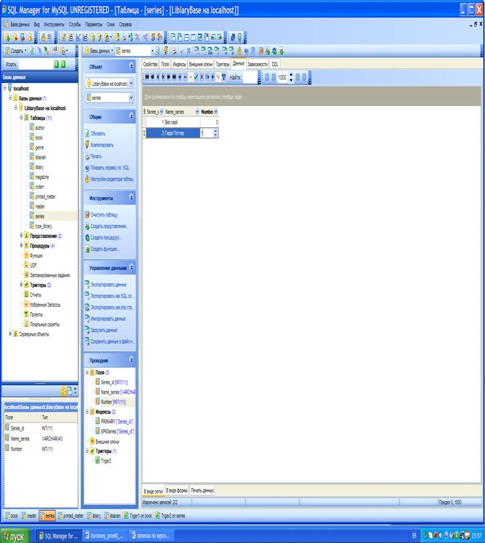Viewport: 485px width, 543px height.
Task: Open the Инструменты menu
Action: (x=54, y=25)
